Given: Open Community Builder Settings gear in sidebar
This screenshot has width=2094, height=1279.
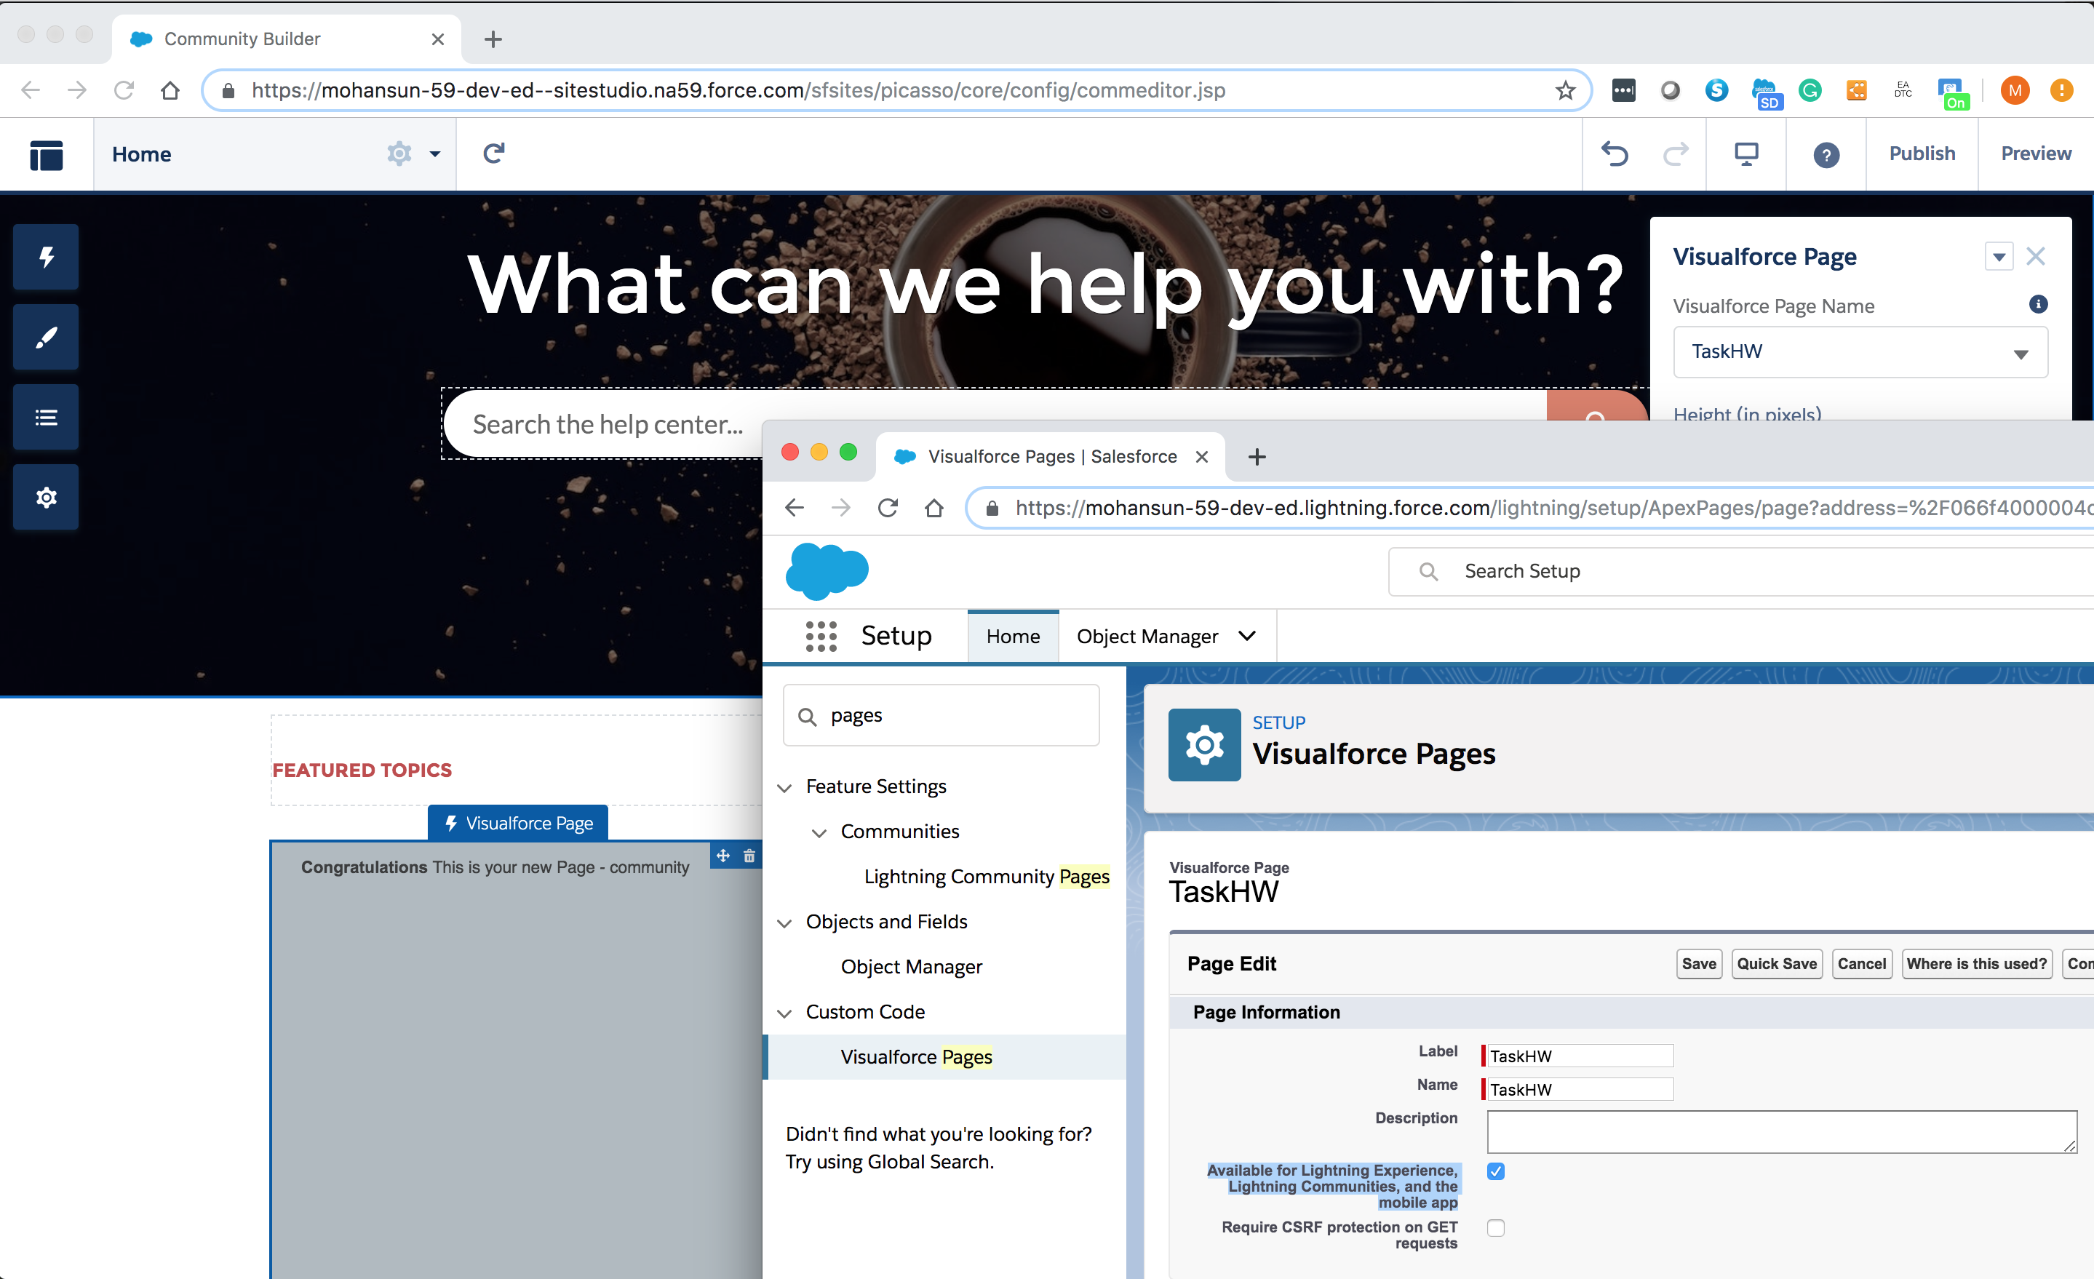Looking at the screenshot, I should [46, 497].
